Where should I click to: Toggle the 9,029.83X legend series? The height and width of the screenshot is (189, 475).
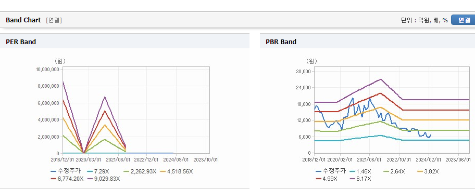pyautogui.click(x=103, y=179)
